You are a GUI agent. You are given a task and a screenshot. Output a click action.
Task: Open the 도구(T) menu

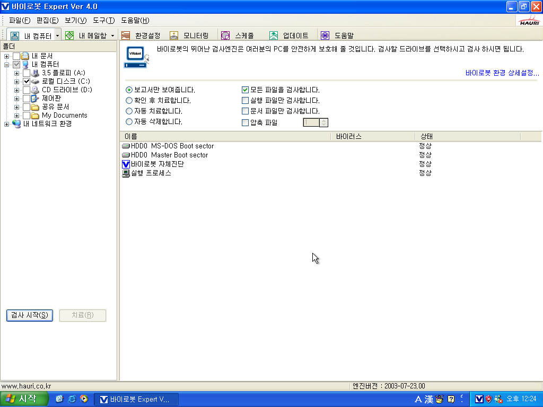tap(103, 21)
